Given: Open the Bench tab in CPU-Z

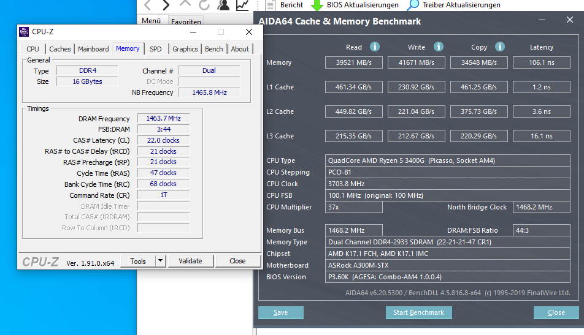Looking at the screenshot, I should click(213, 49).
